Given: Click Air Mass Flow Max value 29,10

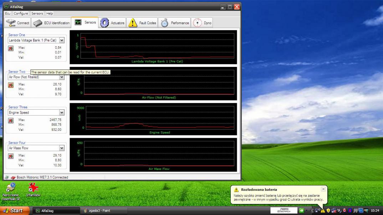Looking at the screenshot, I should [x=57, y=155].
